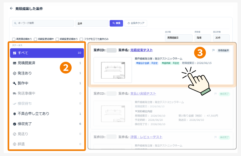Click the ▼契約確定内容 heading
241x156 pixels.
click(x=144, y=111)
